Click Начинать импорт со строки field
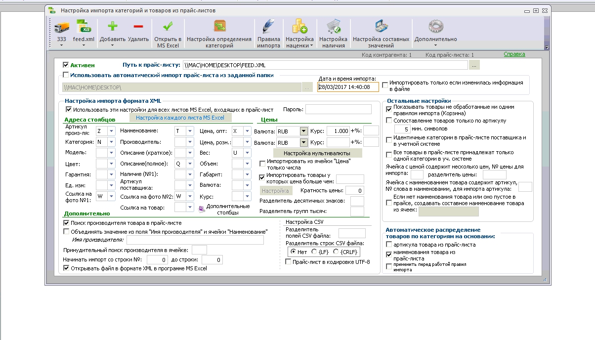Screen dimensions: 595x340 click(157, 259)
